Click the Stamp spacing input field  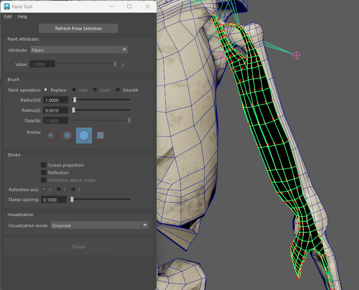55,200
